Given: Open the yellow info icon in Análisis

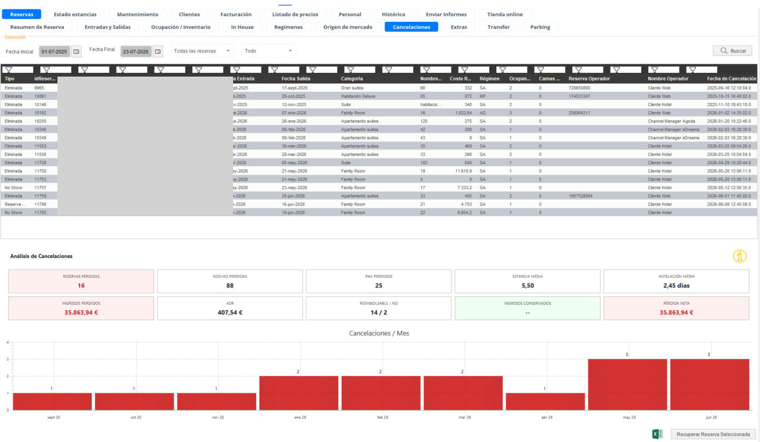Looking at the screenshot, I should pos(740,256).
